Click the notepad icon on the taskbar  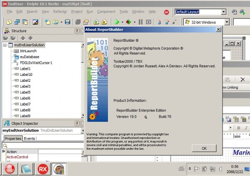click(26, 169)
